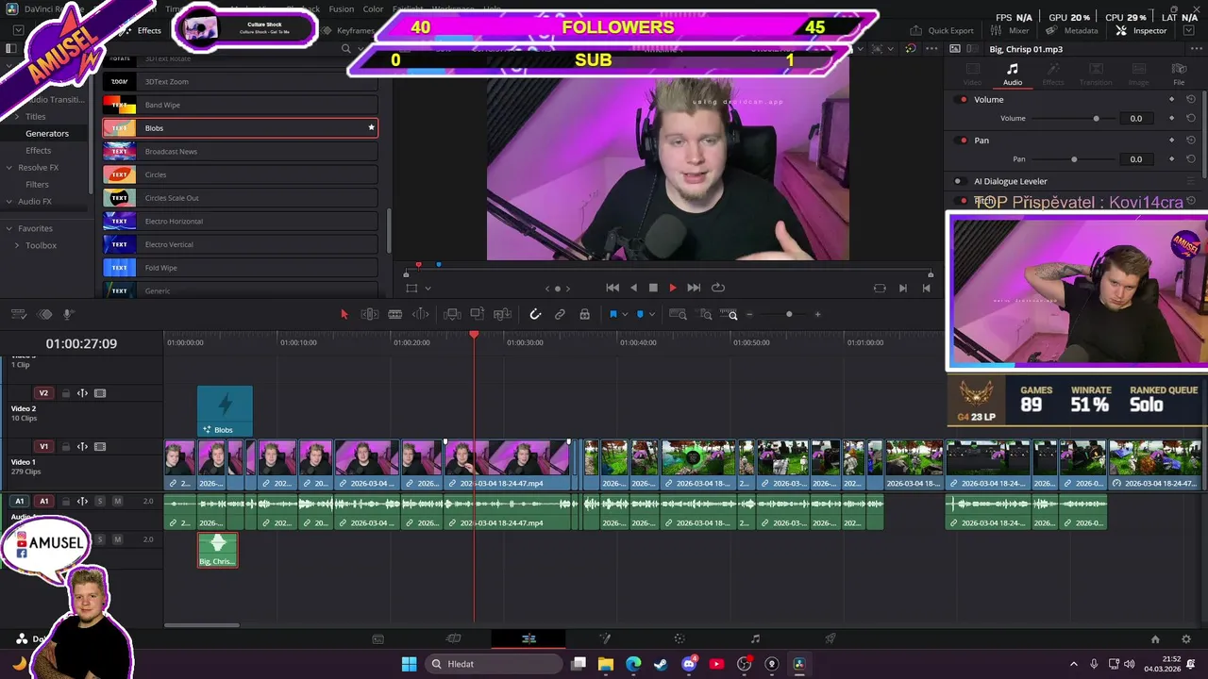Click the Custom Zoom icon

729,314
